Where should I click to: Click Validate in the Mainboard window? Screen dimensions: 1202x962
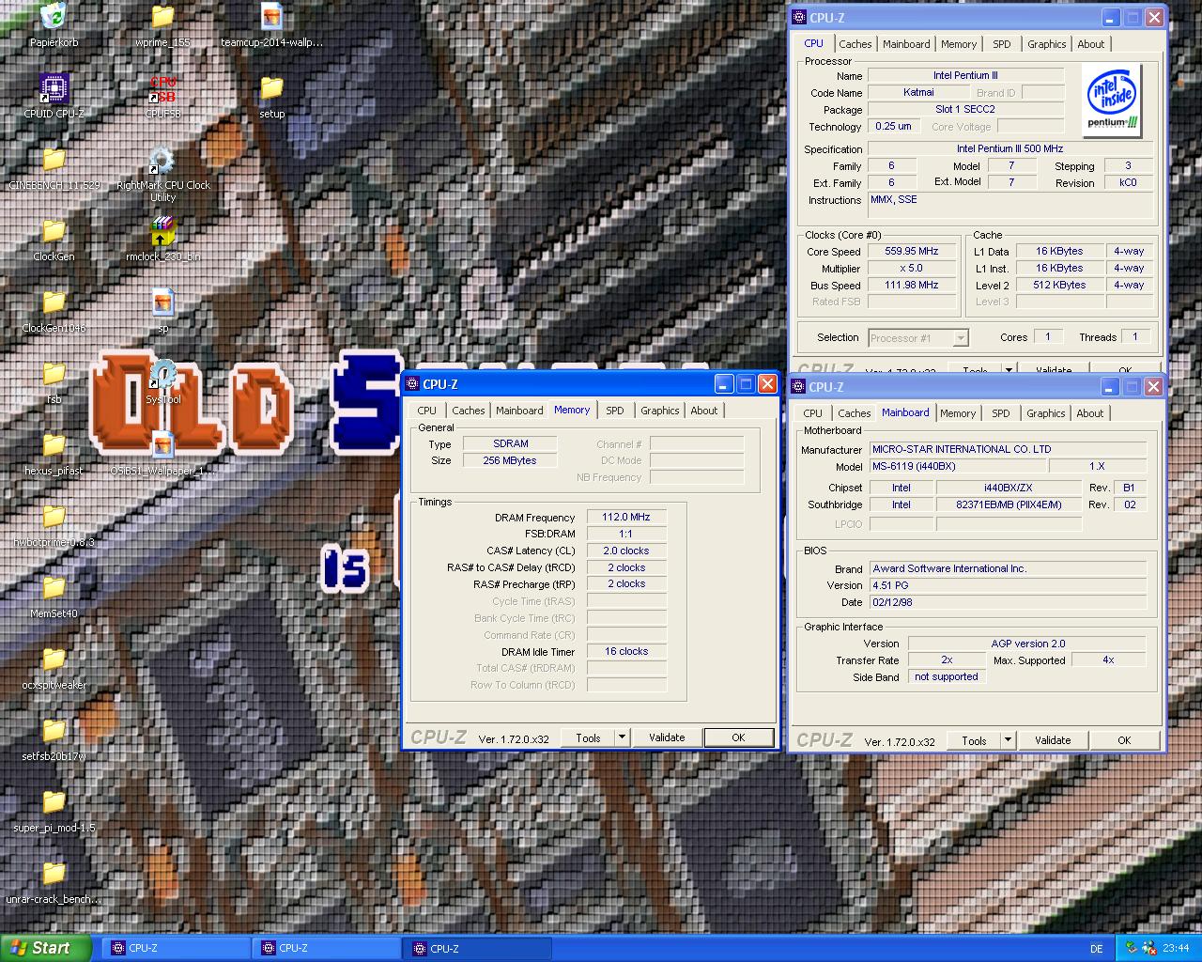pyautogui.click(x=1053, y=741)
